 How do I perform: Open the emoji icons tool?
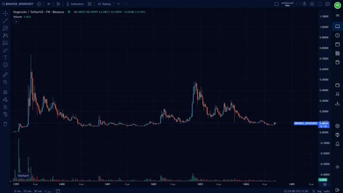pyautogui.click(x=5, y=65)
